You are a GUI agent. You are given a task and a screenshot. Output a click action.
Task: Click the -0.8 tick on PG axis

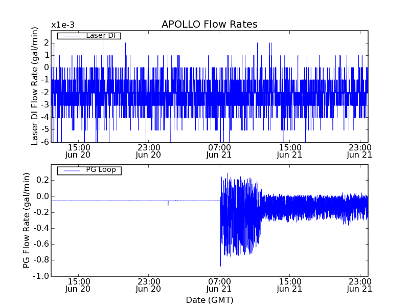click(41, 260)
